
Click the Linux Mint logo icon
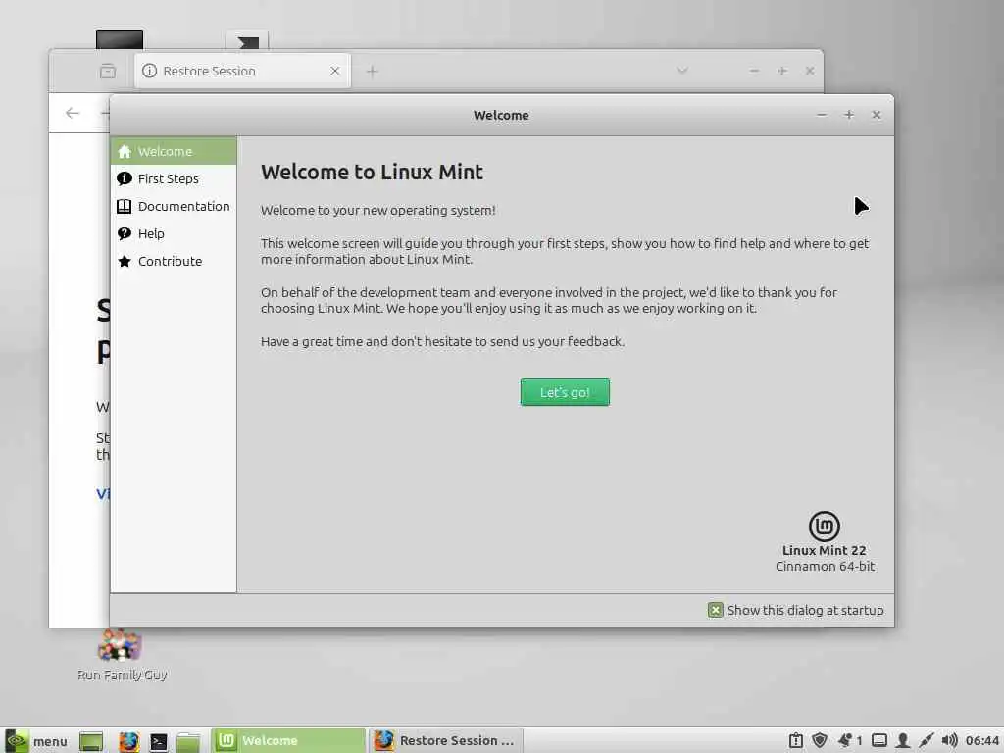pos(824,527)
